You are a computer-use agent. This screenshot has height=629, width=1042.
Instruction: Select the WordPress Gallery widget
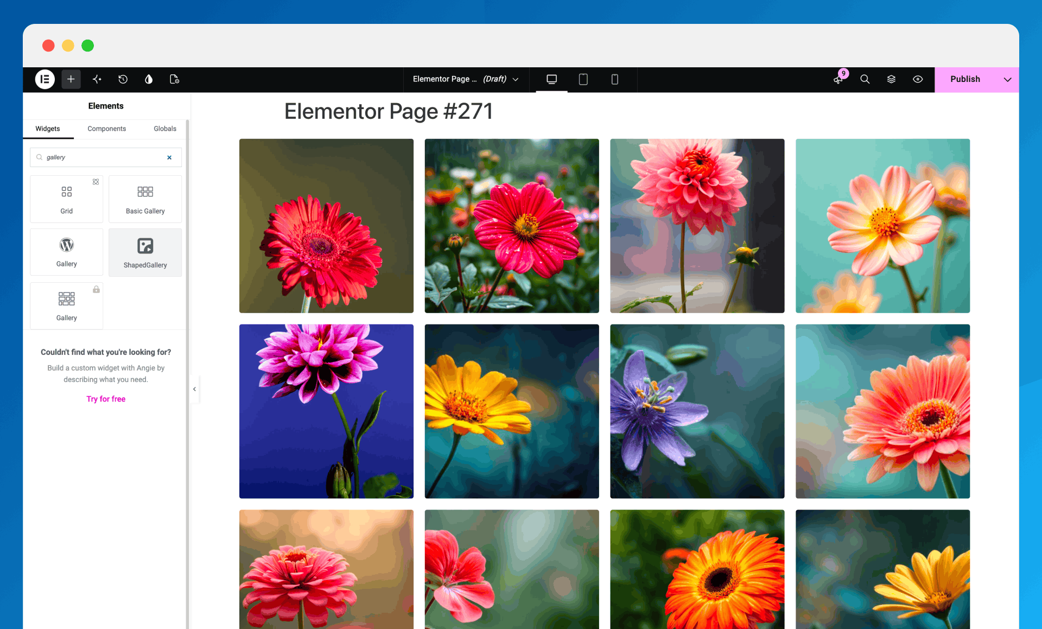point(67,252)
